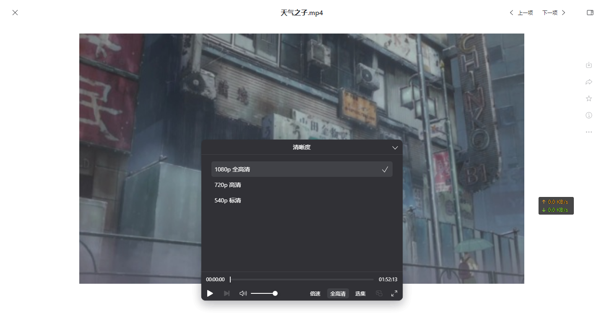604x316 pixels.
Task: Click the 全高清 quality button
Action: tap(338, 294)
